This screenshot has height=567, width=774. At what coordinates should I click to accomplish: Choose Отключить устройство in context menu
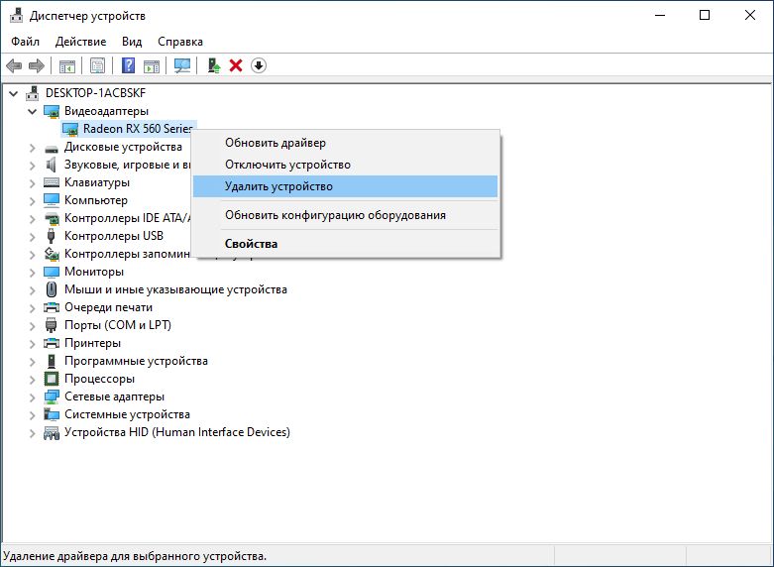point(345,165)
